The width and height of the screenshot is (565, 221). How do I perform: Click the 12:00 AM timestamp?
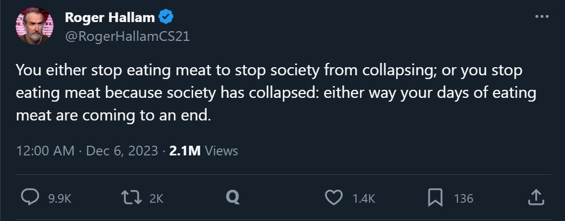point(45,151)
